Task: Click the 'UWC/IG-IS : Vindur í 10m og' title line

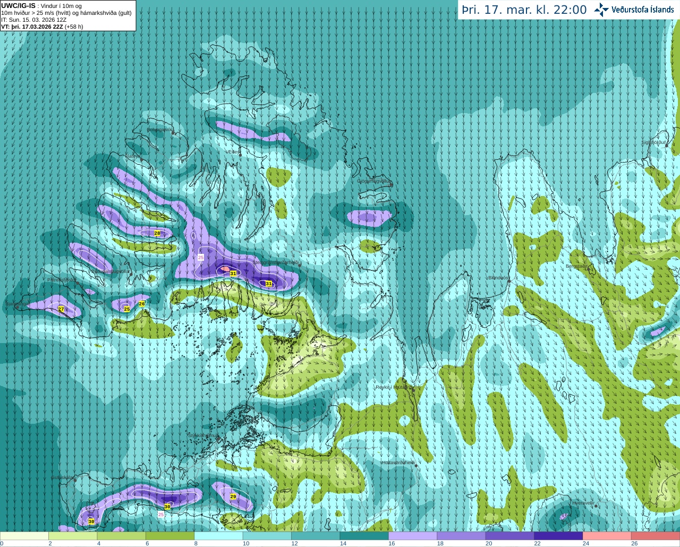Action: click(41, 6)
